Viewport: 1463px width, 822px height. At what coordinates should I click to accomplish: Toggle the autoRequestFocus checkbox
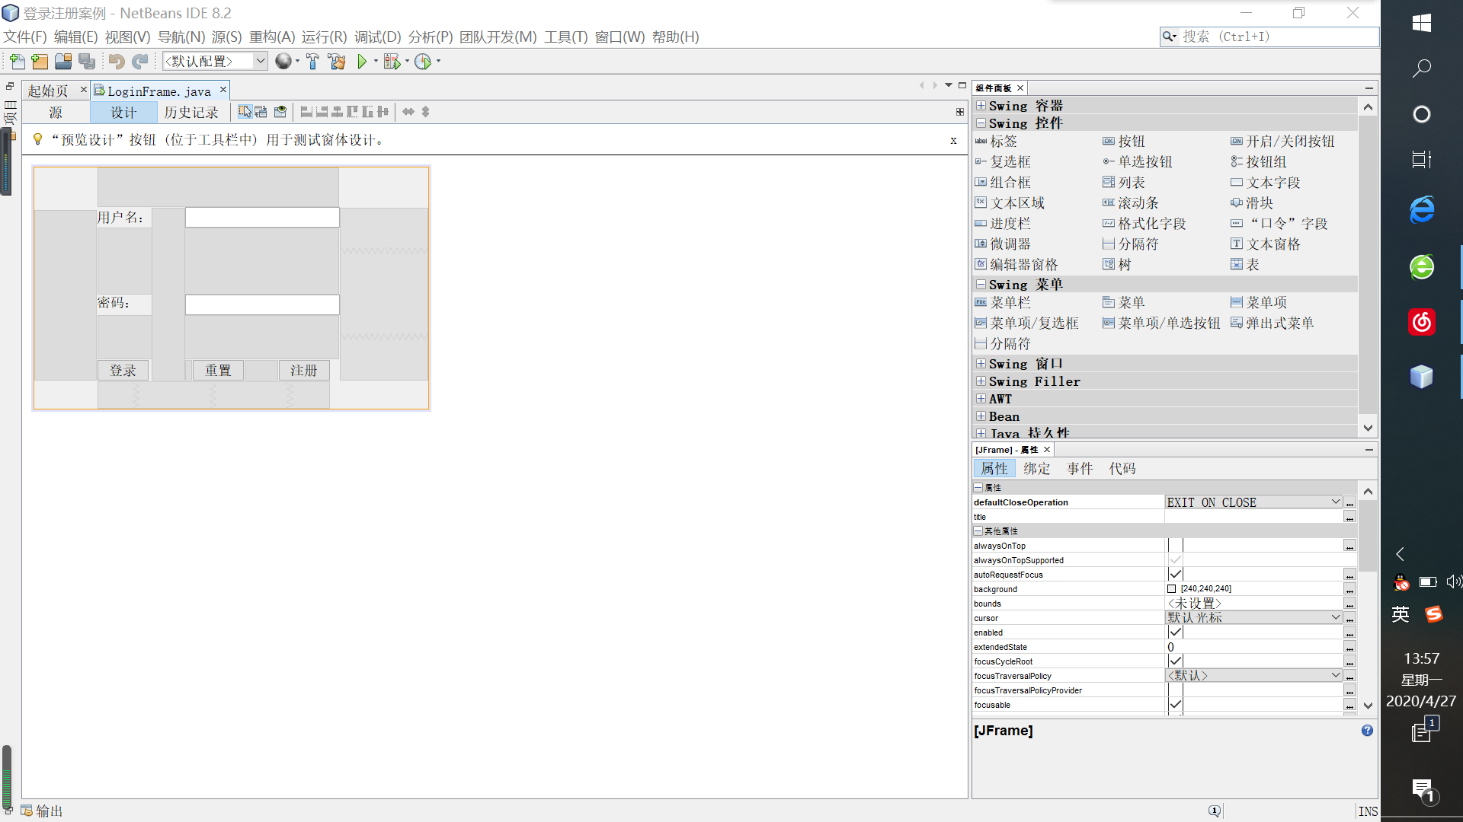1174,574
